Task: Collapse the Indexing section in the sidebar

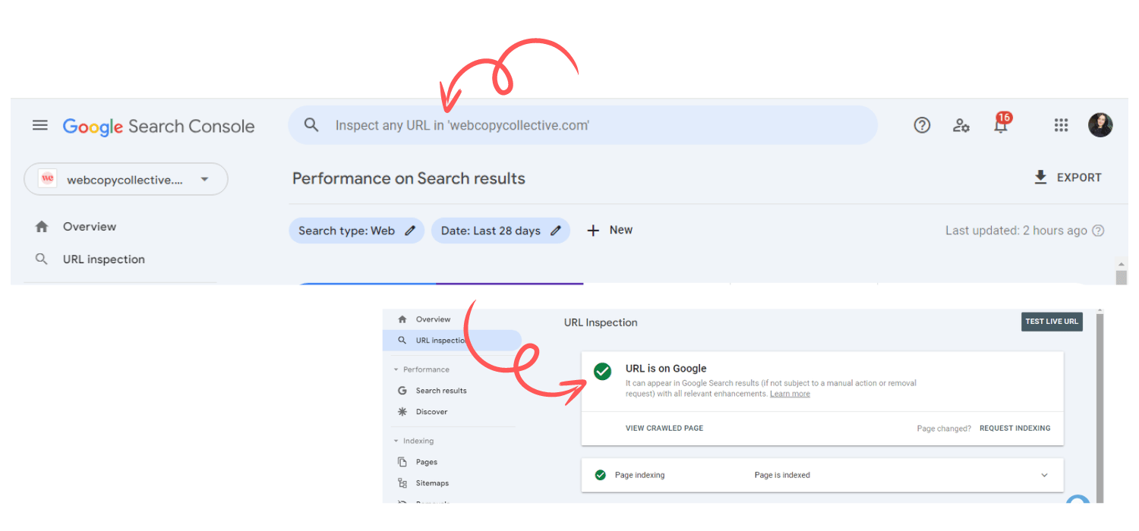Action: (x=396, y=441)
